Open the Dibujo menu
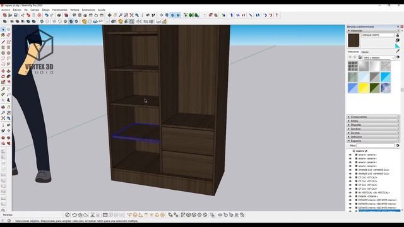The image size is (404, 227). click(45, 10)
